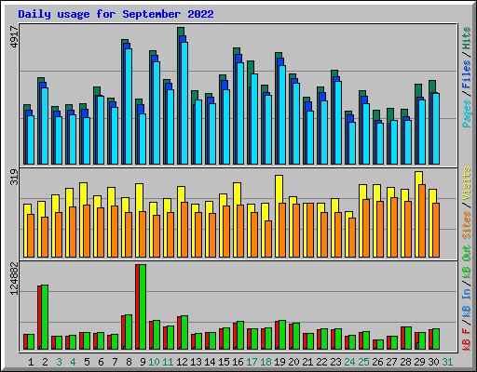477x372 pixels.
Task: Click day label '14' on x-axis
Action: [x=210, y=362]
